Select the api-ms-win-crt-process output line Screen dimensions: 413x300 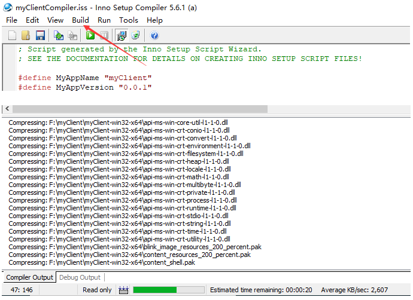click(123, 200)
